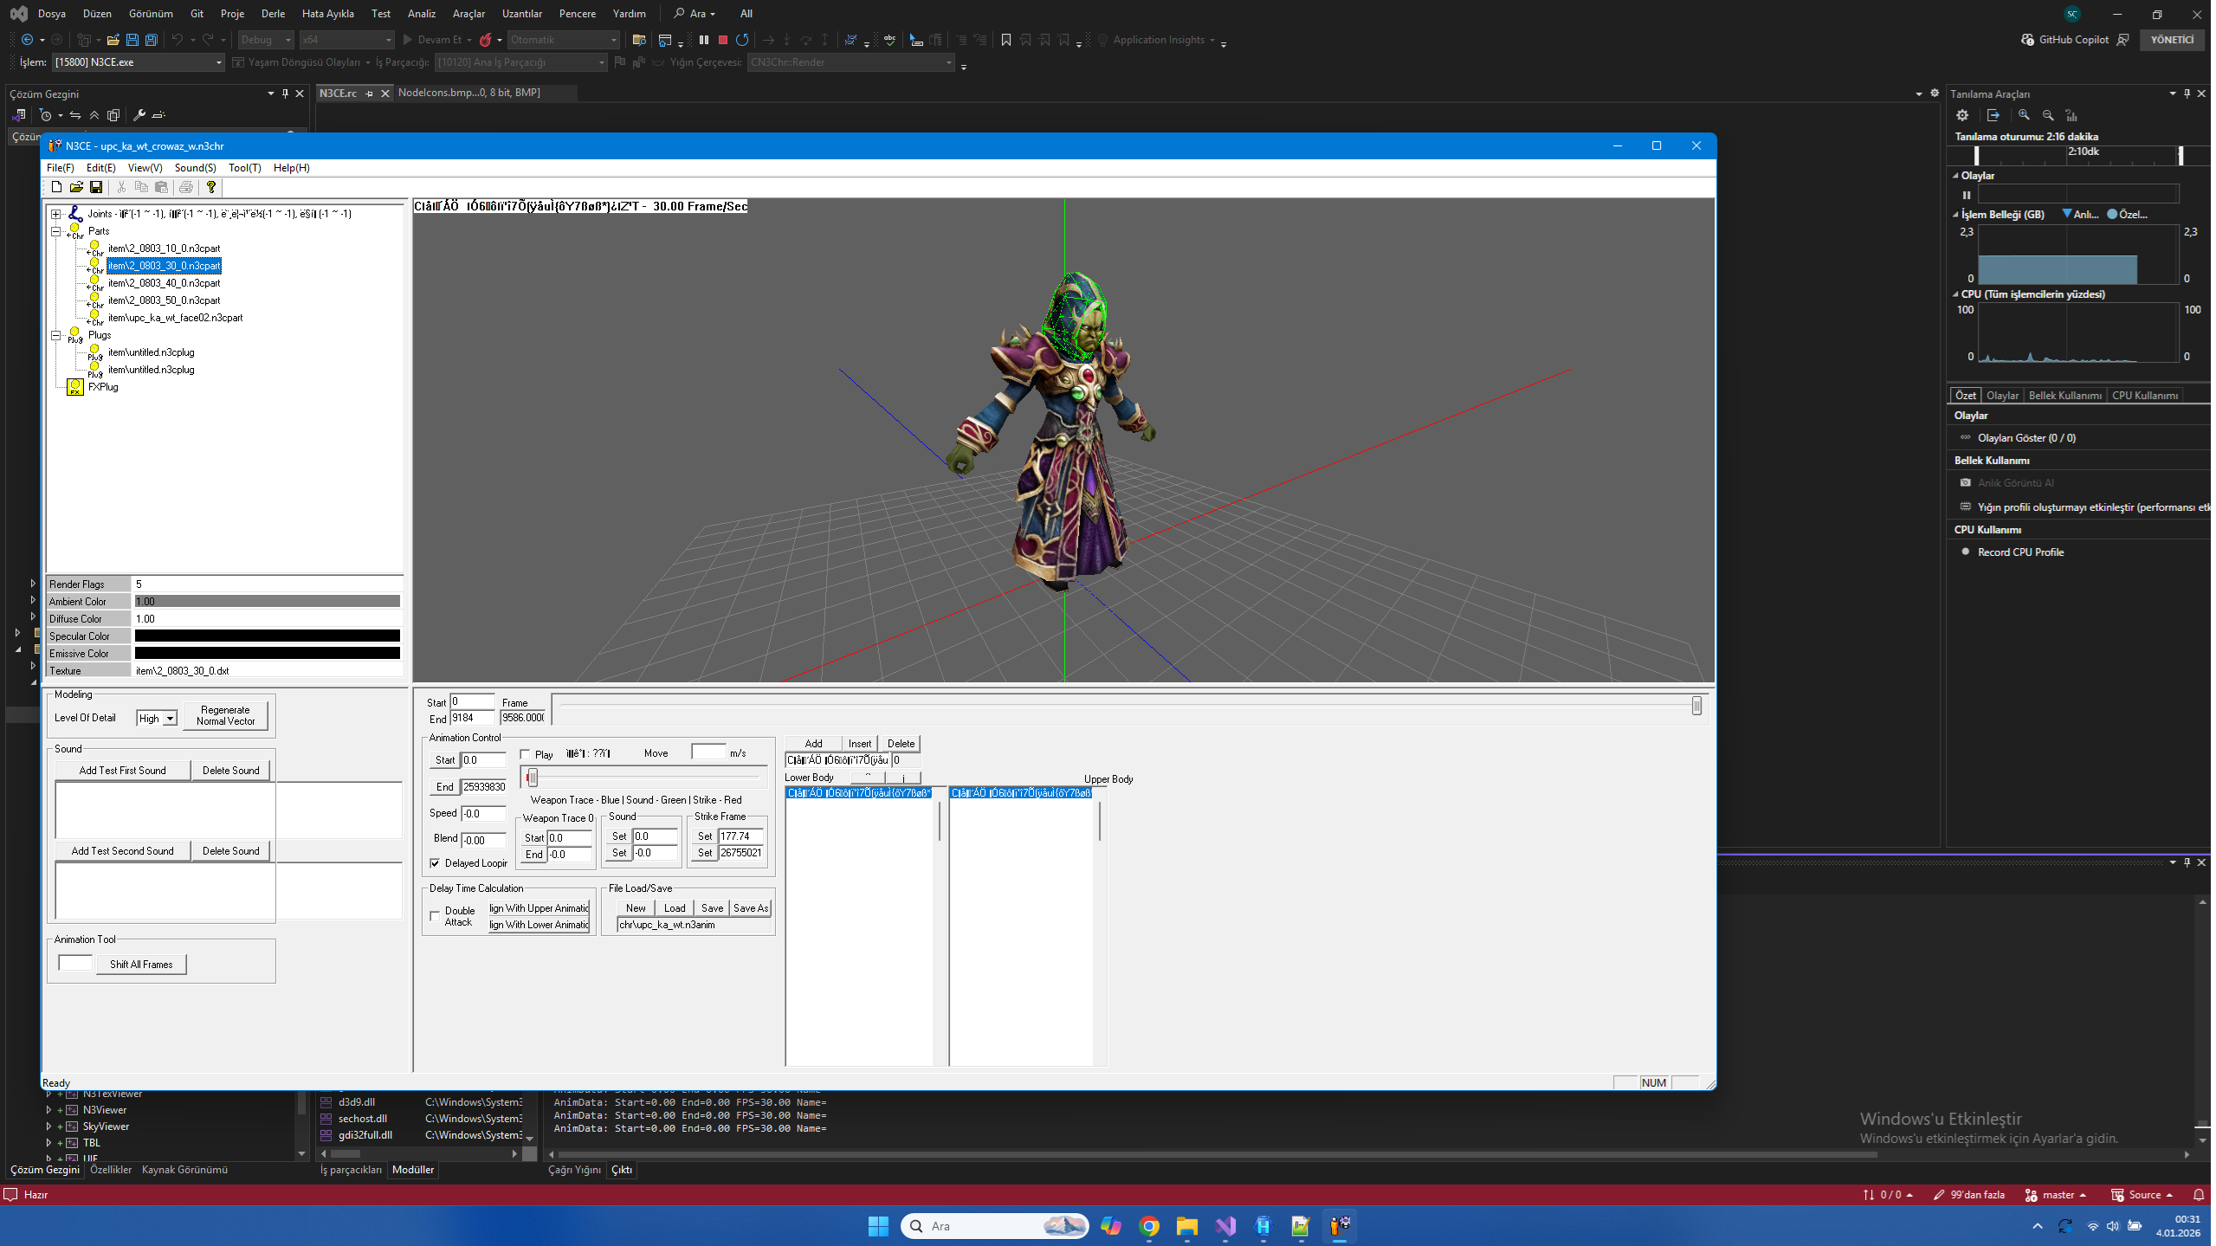Click the New file icon in N3CE toolbar
The image size is (2216, 1246).
pos(57,187)
